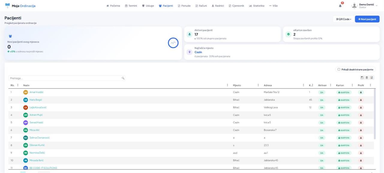This screenshot has width=384, height=173.
Task: Open KARTON for Mirza Alić
Action: [x=344, y=130]
